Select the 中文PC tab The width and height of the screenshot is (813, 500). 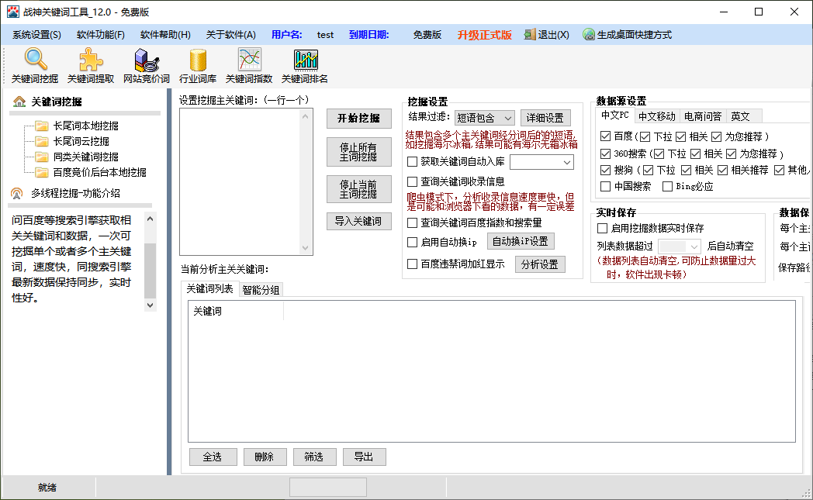coord(615,116)
